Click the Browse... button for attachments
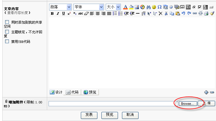216x121 pixels. click(188, 104)
